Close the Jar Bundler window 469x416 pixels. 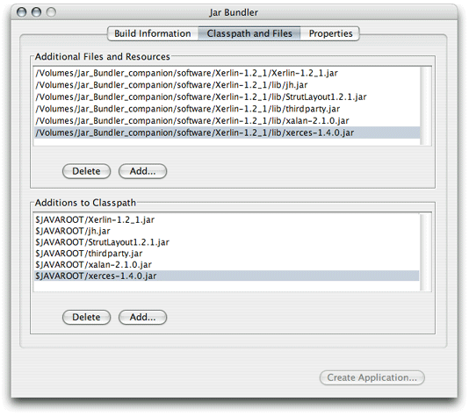click(22, 12)
